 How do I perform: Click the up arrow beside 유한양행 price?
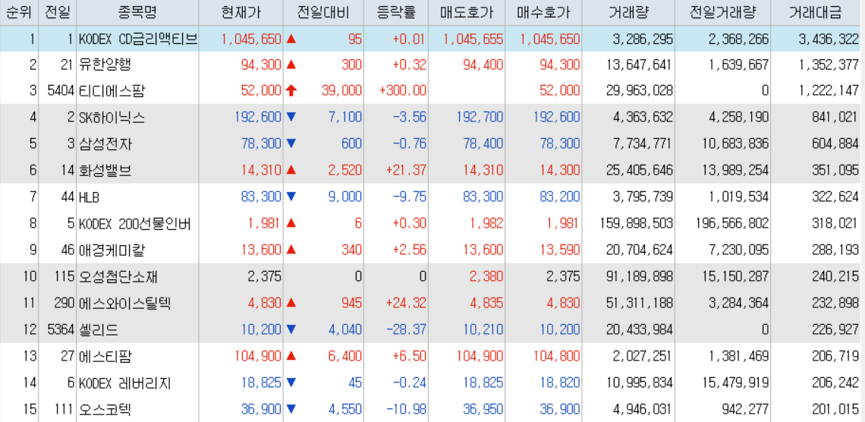click(x=291, y=65)
